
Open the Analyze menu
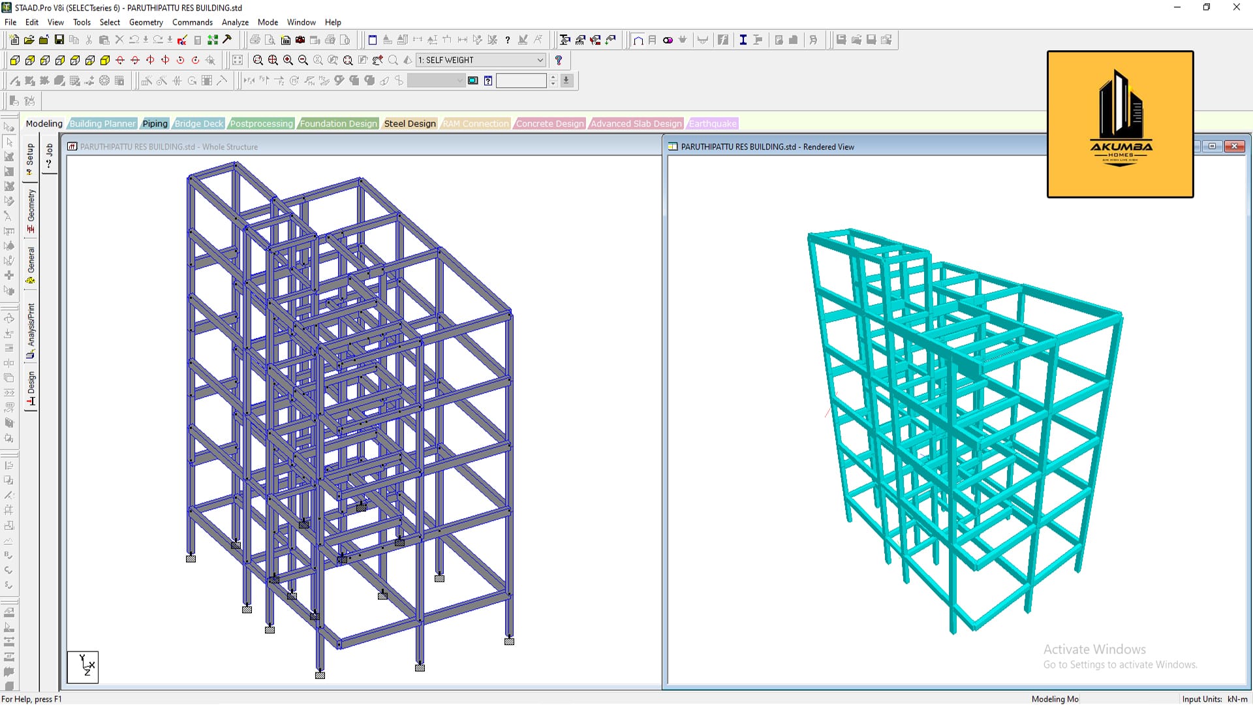click(235, 22)
